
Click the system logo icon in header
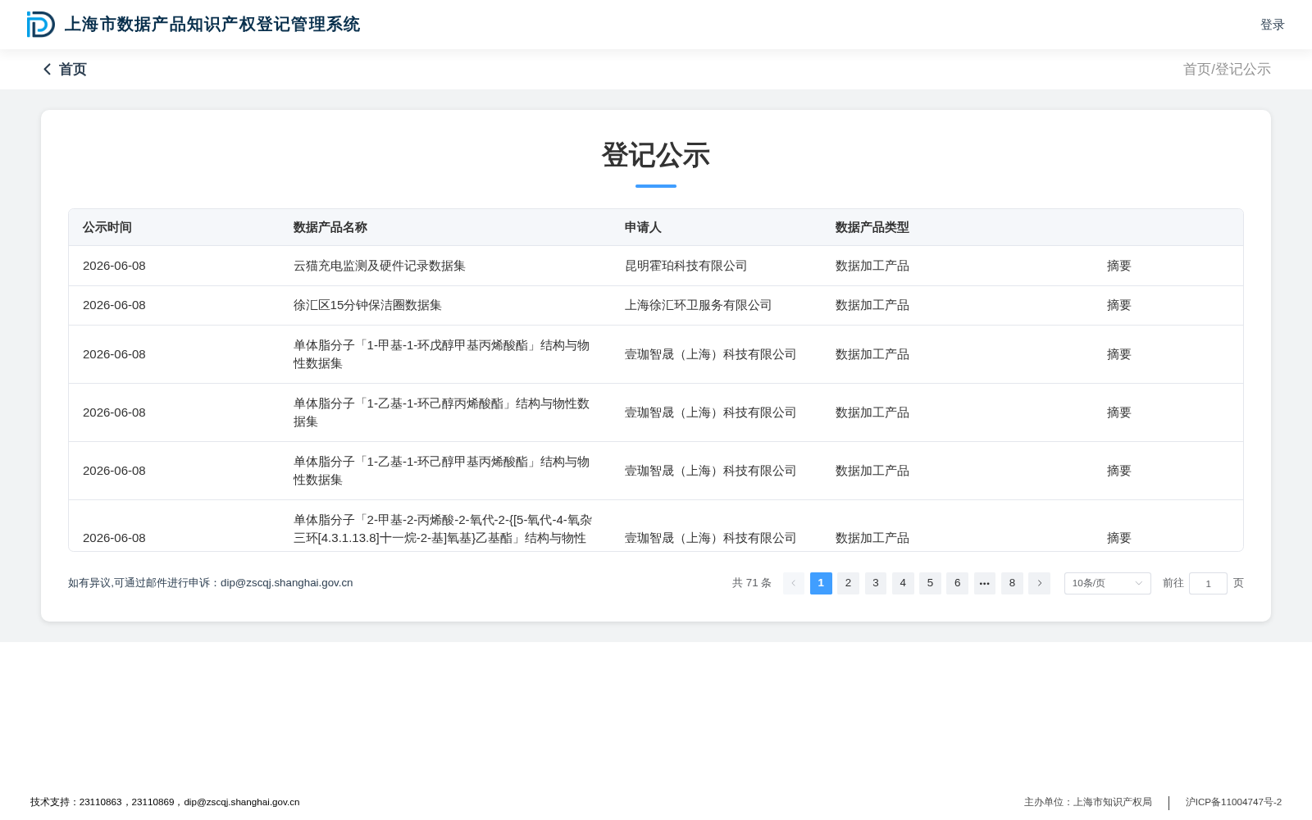[40, 25]
